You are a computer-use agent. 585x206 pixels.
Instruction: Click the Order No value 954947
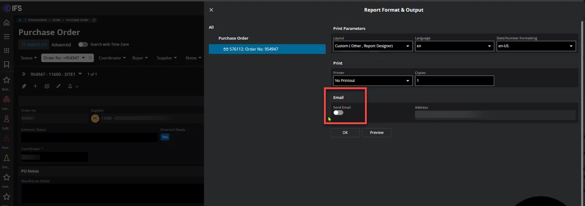pyautogui.click(x=28, y=118)
